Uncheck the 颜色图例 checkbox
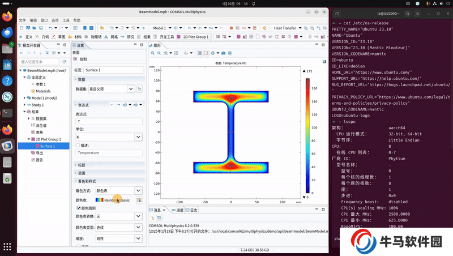Image resolution: width=453 pixels, height=256 pixels. tap(78, 208)
